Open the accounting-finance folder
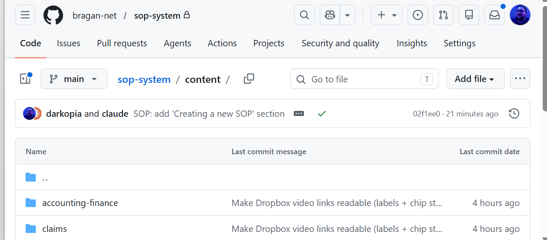 pyautogui.click(x=80, y=203)
